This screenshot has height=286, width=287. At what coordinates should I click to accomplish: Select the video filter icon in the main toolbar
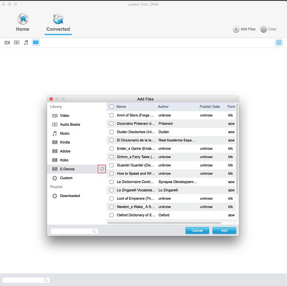tap(7, 43)
